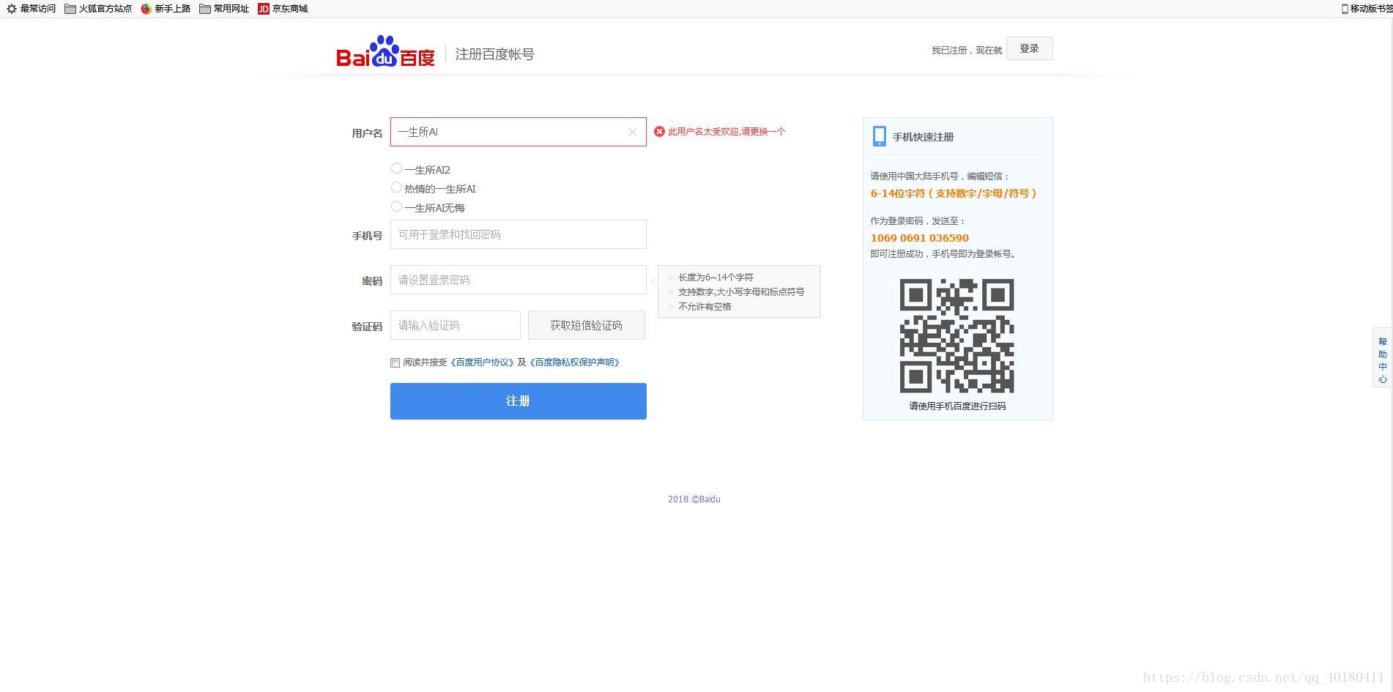Focus the 手机号 phone number field
This screenshot has height=692, width=1393.
pos(518,234)
